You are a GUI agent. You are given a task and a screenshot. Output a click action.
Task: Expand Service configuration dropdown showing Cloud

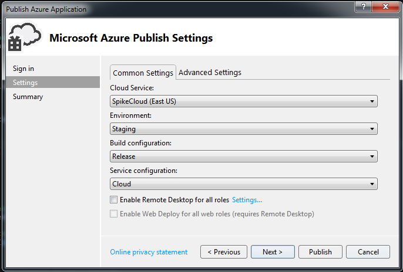244,184
